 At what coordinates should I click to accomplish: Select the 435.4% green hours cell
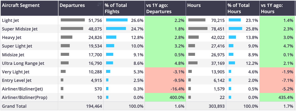click(x=277, y=97)
